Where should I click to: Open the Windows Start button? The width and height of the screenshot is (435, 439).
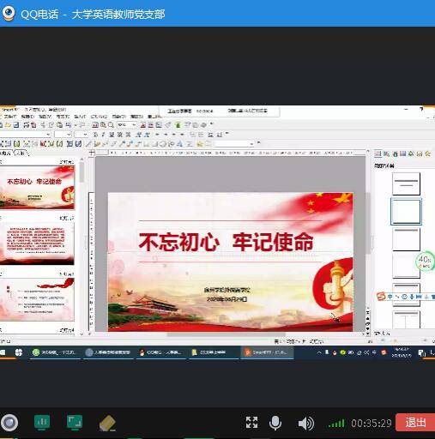click(x=3, y=352)
